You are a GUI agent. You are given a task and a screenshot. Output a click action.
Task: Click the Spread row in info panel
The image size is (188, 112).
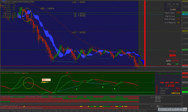[173, 9]
